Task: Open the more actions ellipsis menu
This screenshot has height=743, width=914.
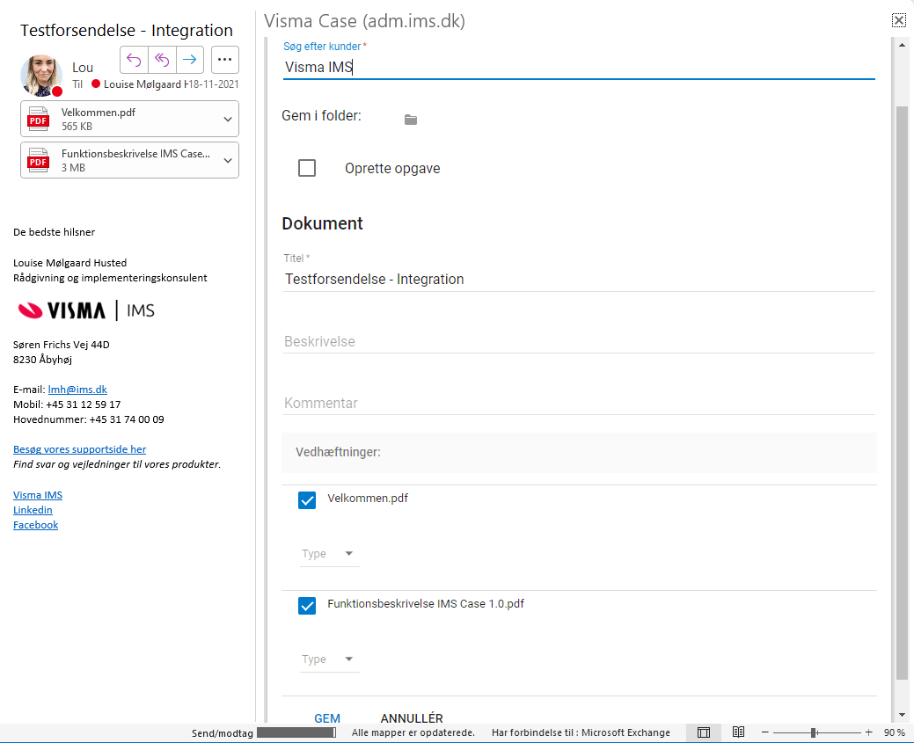Action: tap(225, 60)
